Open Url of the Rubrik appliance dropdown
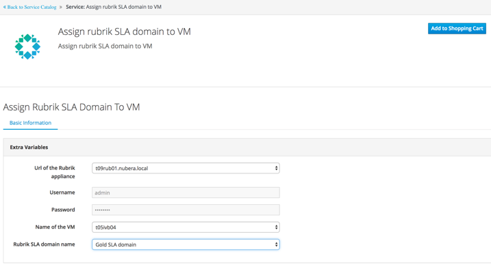The height and width of the screenshot is (267, 491). click(x=186, y=168)
